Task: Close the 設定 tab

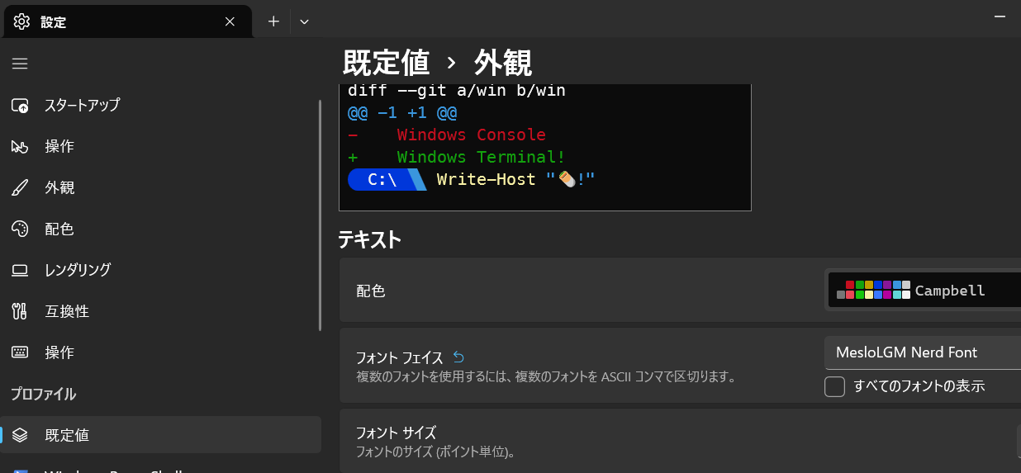Action: coord(230,22)
